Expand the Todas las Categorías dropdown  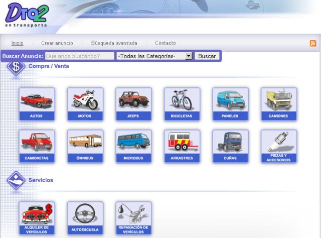tap(154, 56)
